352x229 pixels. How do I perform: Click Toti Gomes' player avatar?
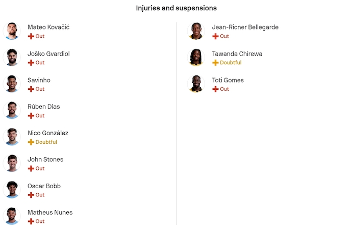(196, 84)
